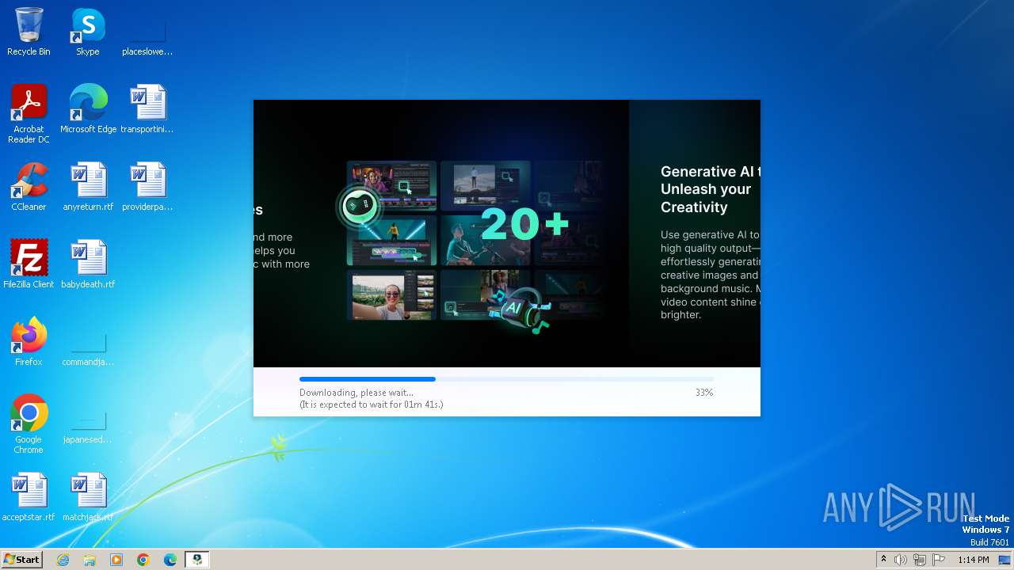
Task: Open the network tray icon
Action: pos(920,560)
